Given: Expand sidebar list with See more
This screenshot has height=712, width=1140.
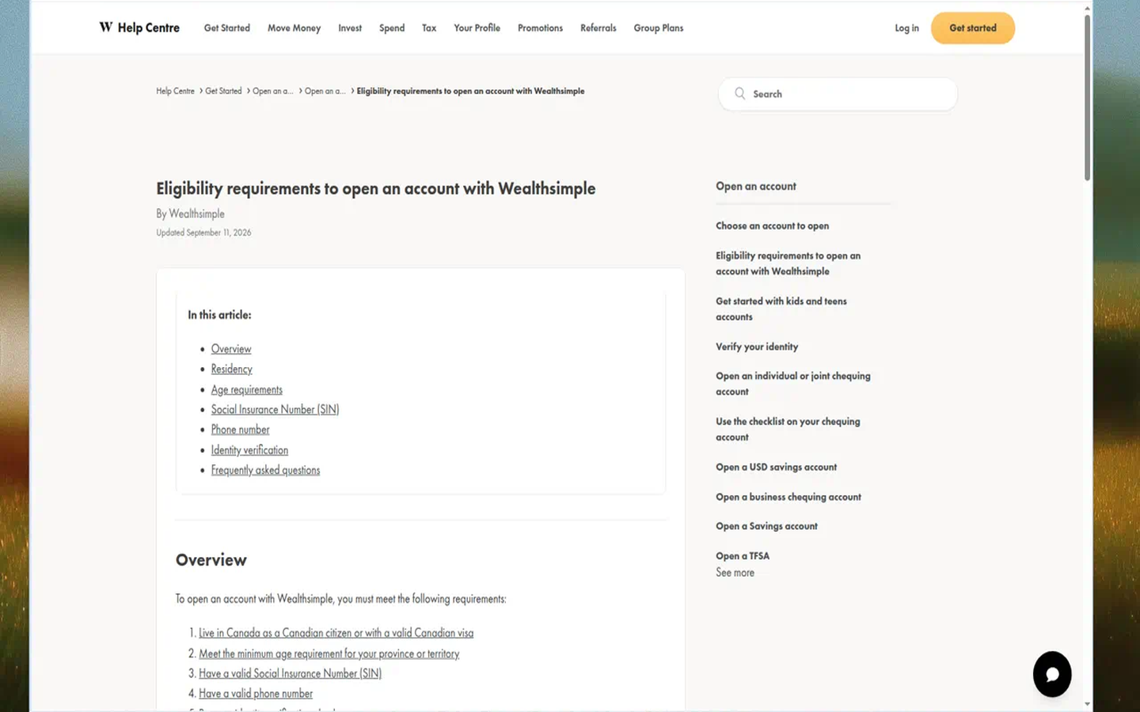Looking at the screenshot, I should [735, 573].
